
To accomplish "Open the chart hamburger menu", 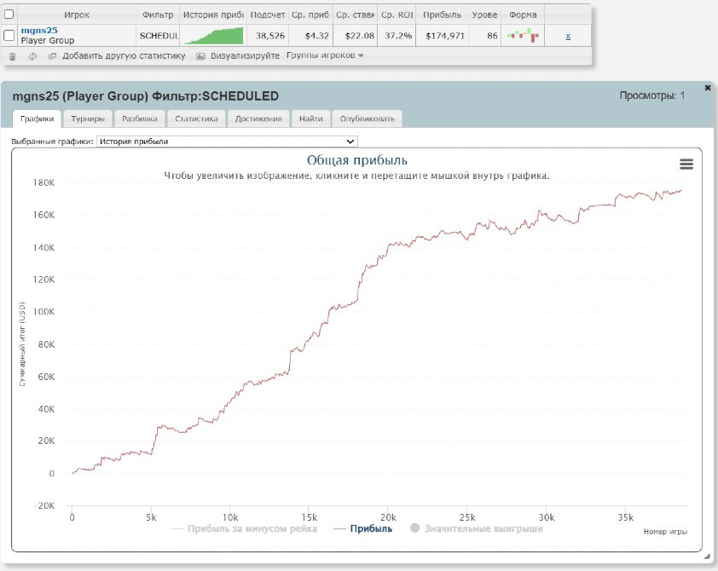I will [686, 164].
